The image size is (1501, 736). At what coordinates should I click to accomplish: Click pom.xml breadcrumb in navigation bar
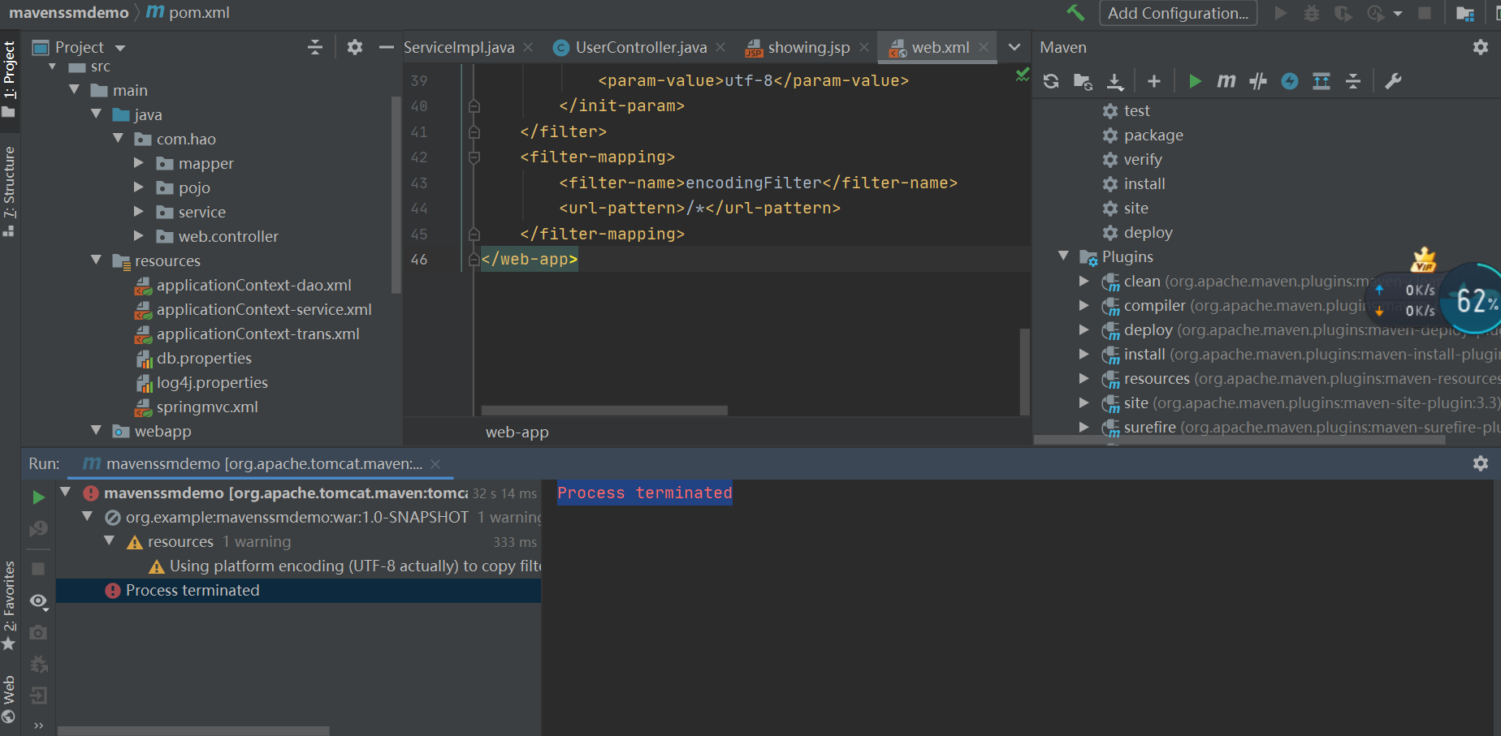188,12
